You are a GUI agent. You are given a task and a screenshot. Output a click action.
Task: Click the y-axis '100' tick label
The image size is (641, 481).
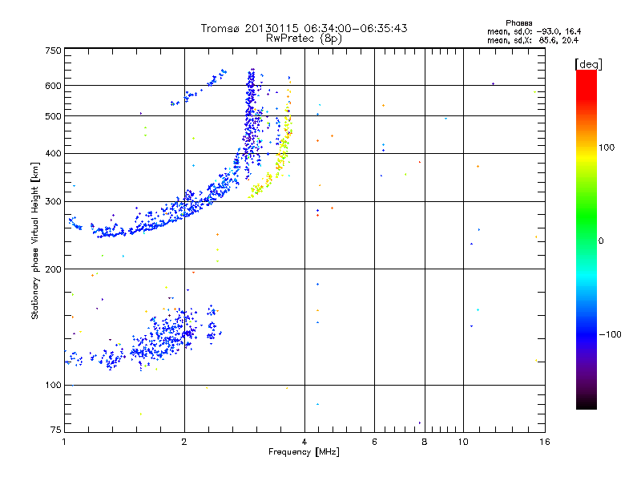(53, 386)
